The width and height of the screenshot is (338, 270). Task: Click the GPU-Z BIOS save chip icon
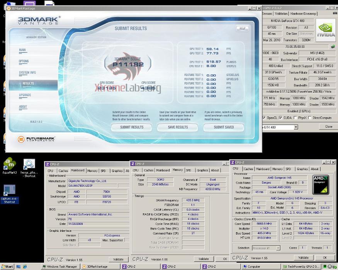333,46
